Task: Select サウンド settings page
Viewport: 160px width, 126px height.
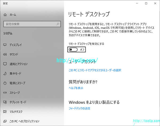Action: pyautogui.click(x=14, y=54)
